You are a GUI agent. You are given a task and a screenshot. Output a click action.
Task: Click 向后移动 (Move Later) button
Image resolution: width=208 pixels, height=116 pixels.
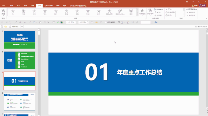(191, 16)
